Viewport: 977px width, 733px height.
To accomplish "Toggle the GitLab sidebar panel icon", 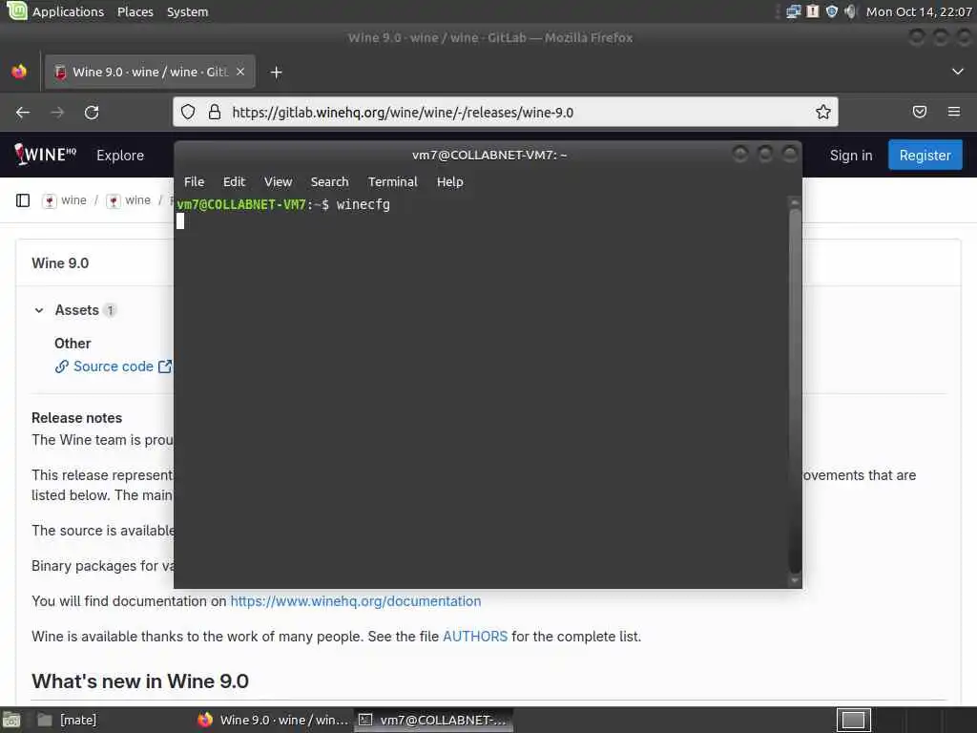I will [x=23, y=200].
